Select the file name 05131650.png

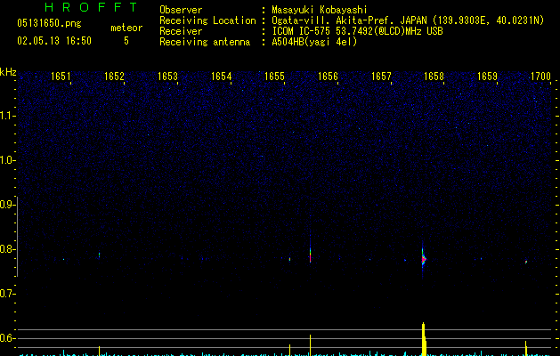tap(49, 23)
